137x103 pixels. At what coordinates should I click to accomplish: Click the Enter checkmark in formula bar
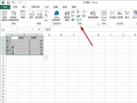(x=33, y=29)
